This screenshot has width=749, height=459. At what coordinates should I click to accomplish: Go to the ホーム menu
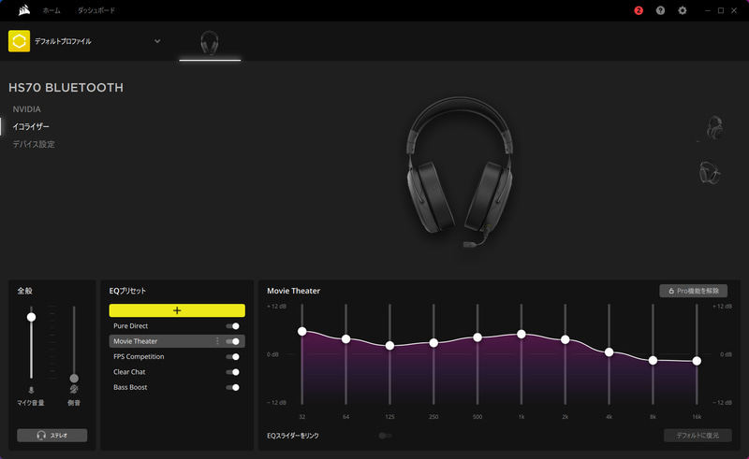51,10
